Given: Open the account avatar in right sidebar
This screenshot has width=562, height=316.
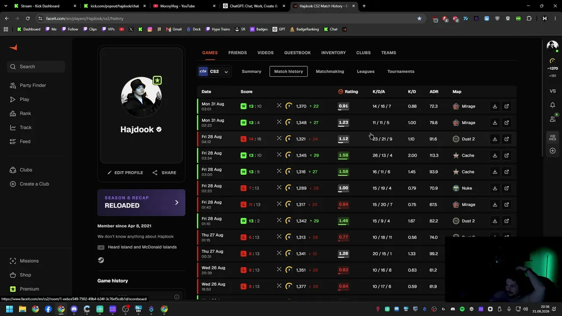Looking at the screenshot, I should (552, 46).
